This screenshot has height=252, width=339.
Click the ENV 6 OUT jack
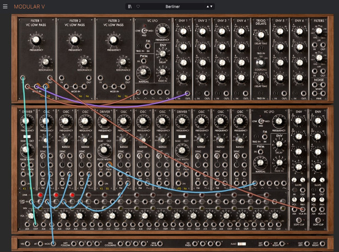coord(304,93)
